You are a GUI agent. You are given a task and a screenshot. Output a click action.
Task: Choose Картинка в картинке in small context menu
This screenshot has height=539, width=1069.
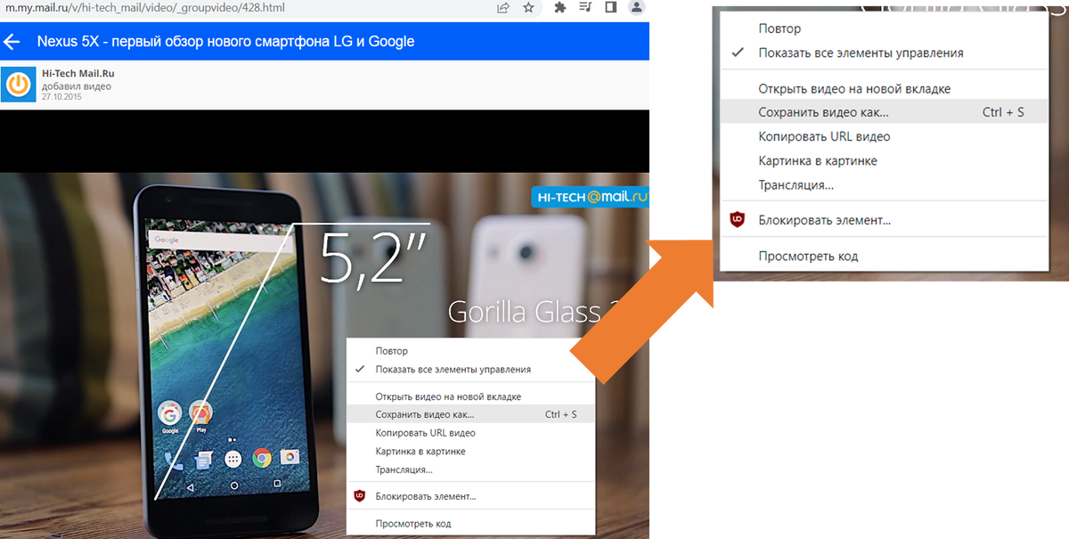coord(469,452)
